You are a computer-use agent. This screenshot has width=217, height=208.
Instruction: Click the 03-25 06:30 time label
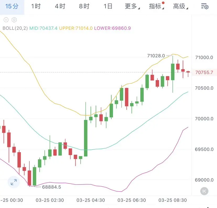pyautogui.click(x=132, y=200)
